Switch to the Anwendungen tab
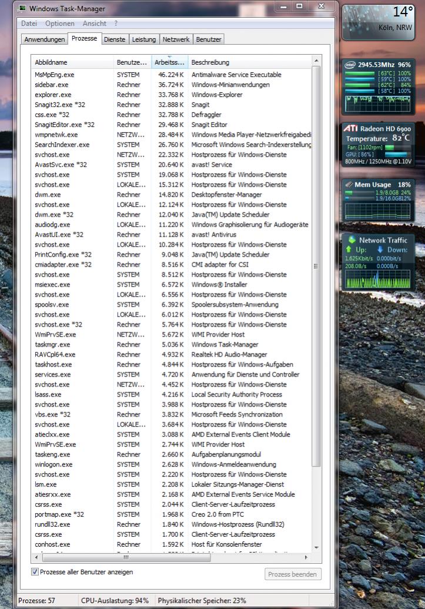Image resolution: width=425 pixels, height=609 pixels. 45,39
